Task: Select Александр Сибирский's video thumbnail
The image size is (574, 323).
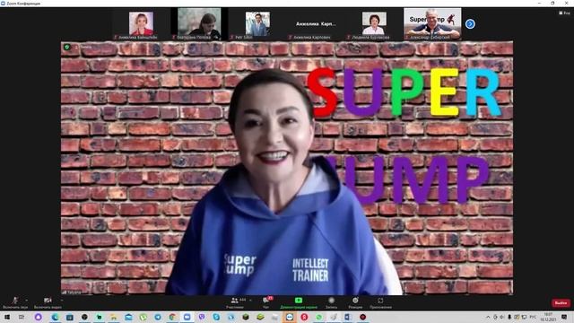Action: click(x=432, y=24)
